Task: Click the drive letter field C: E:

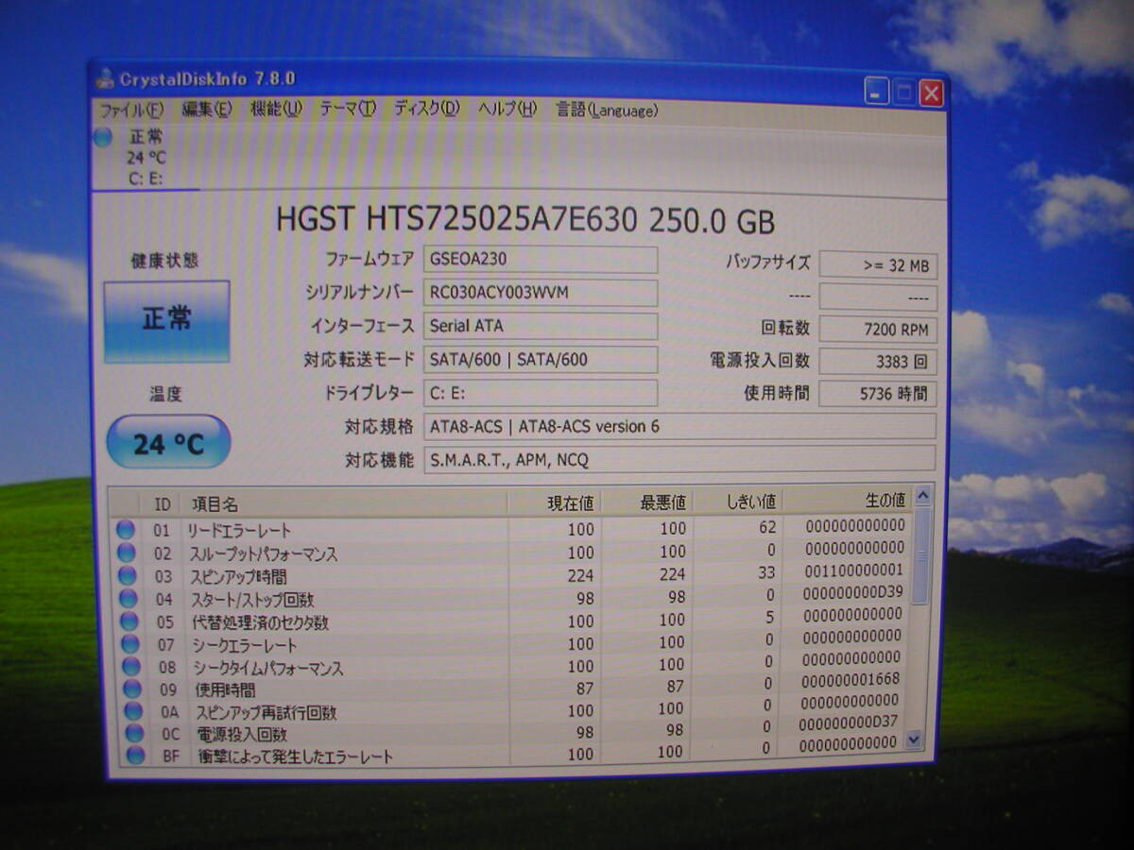Action: (x=541, y=393)
